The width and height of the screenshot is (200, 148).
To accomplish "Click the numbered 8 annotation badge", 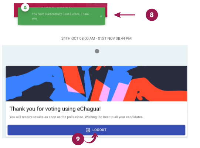I will [x=152, y=15].
